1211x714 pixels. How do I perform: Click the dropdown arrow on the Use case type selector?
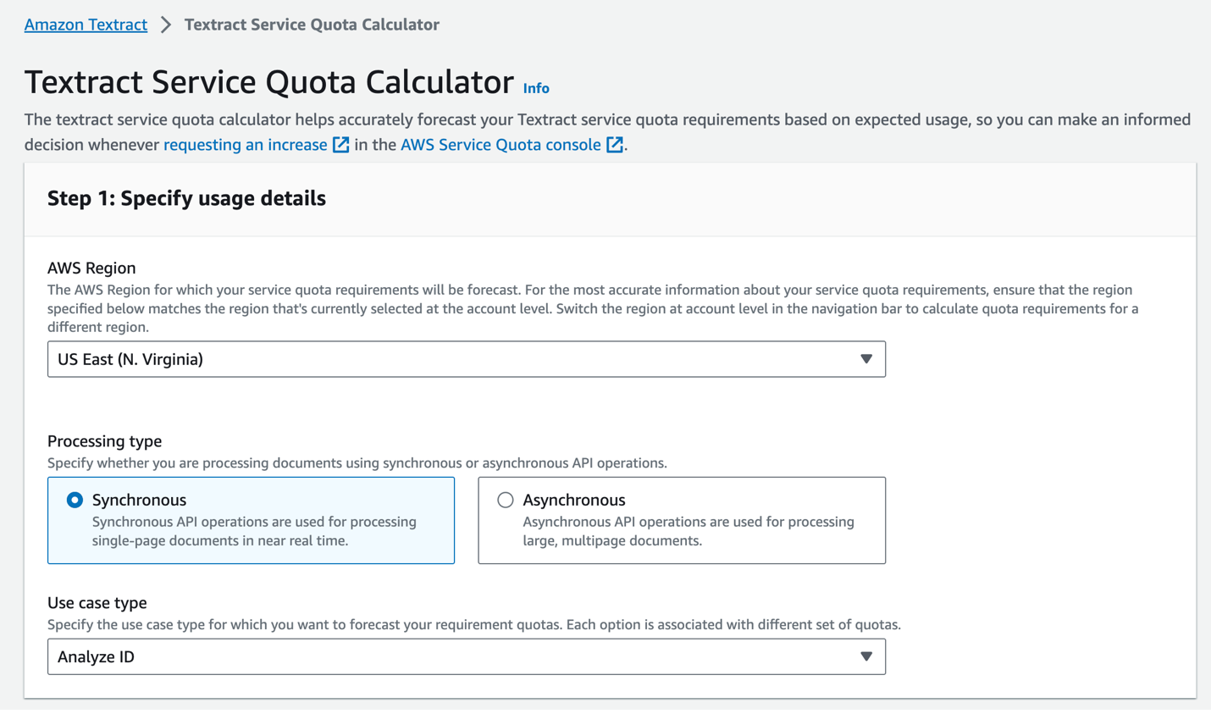(x=866, y=656)
